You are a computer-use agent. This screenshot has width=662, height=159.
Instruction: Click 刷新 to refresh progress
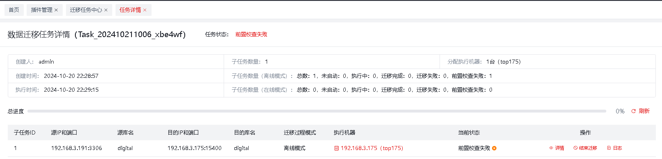[x=644, y=111]
